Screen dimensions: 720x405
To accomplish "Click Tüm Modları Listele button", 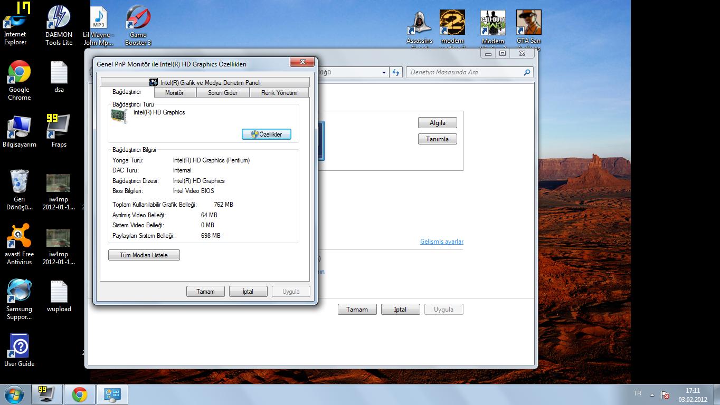I will coord(144,255).
